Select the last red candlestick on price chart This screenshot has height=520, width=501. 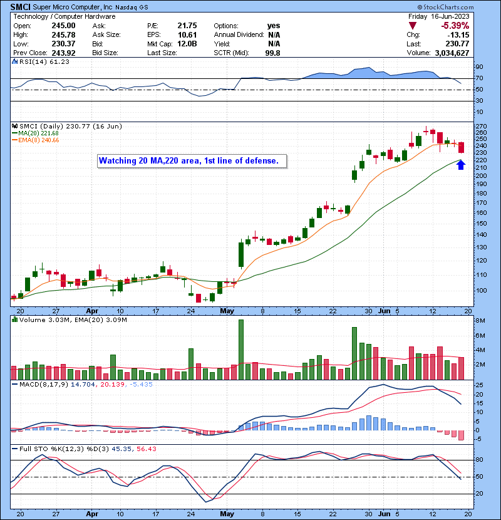pos(462,147)
